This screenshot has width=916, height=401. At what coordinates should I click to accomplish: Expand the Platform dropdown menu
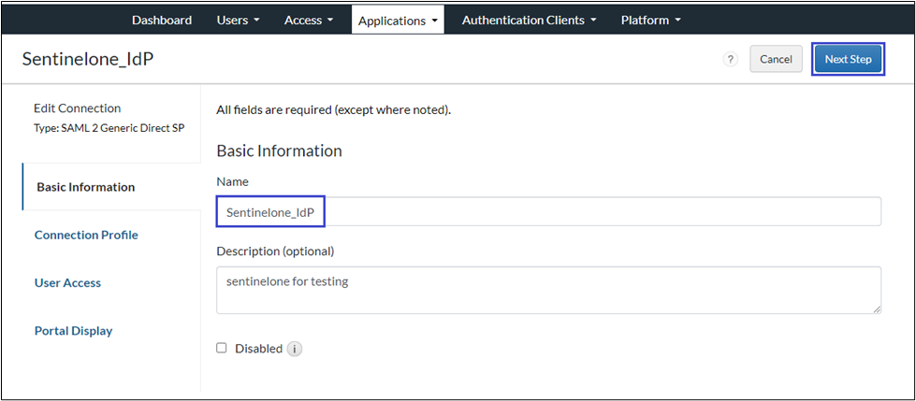click(651, 20)
